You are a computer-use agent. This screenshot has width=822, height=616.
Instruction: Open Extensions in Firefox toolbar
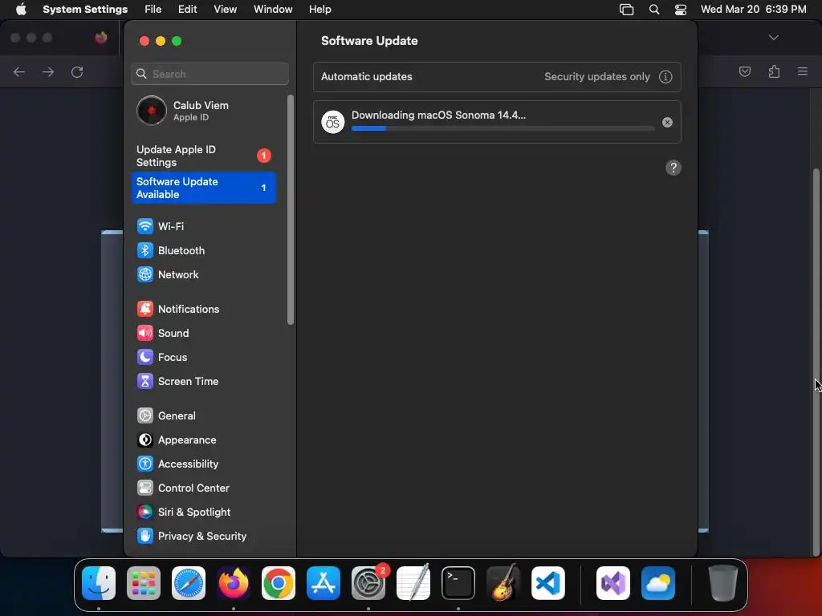[x=774, y=71]
